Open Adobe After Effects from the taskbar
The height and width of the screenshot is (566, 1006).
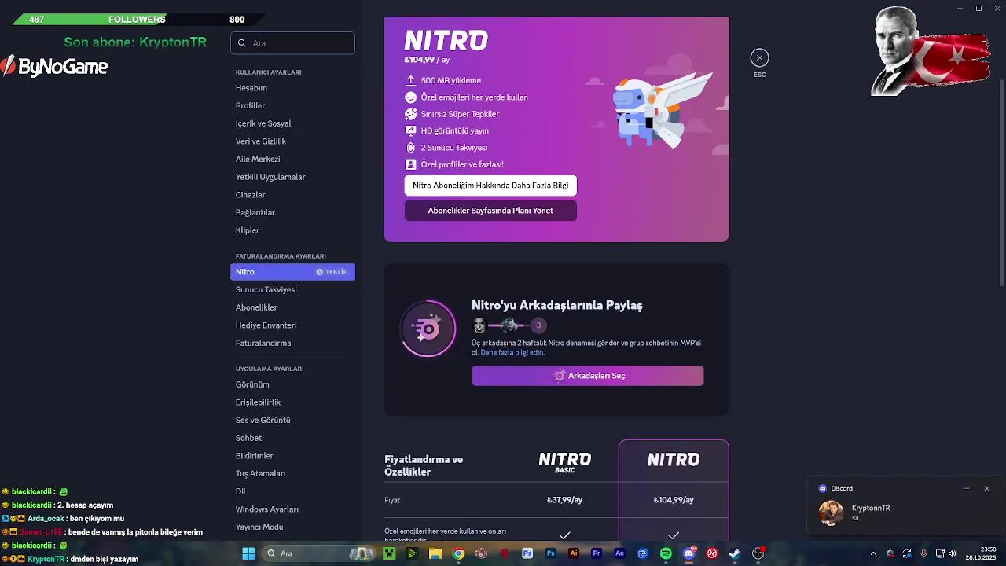click(619, 553)
